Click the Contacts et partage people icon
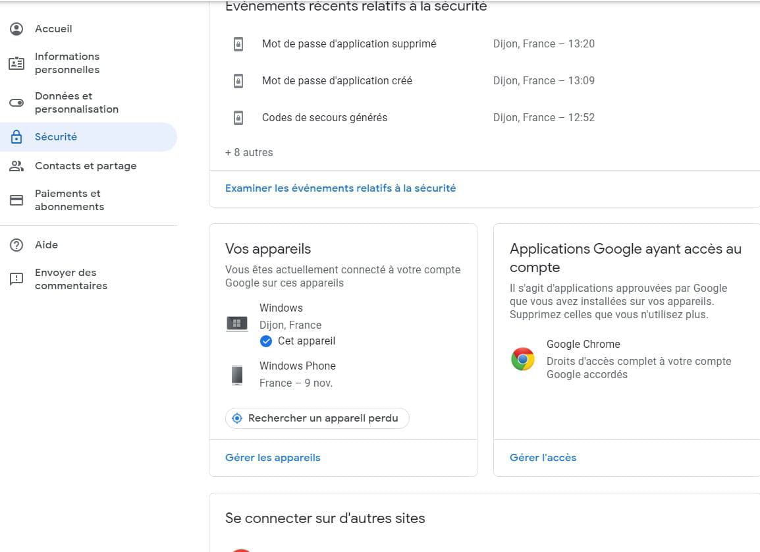The image size is (760, 552). point(16,166)
